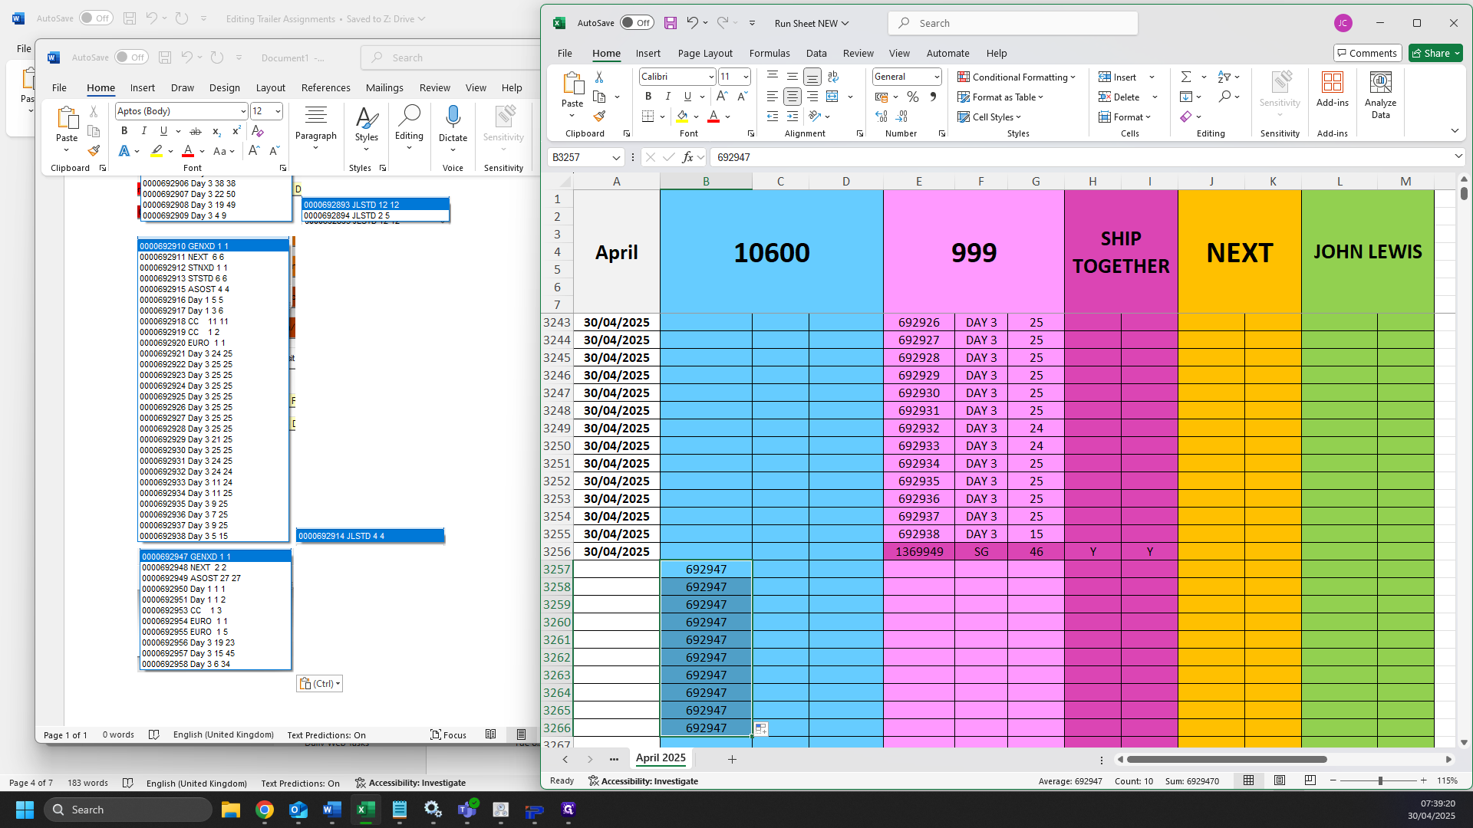Click File Explorer on taskbar
The width and height of the screenshot is (1473, 828).
click(230, 810)
